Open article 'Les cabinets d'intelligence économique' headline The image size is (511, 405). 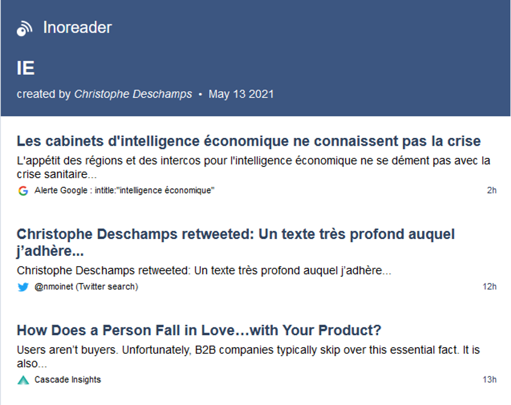249,141
